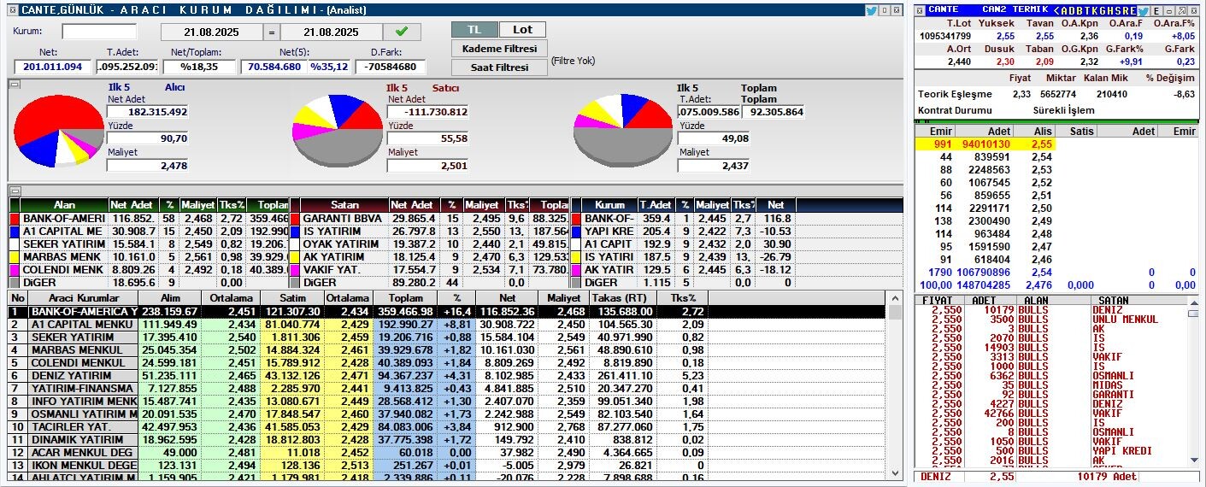Click VAKIF YAT. in the Satan table
This screenshot has height=487, width=1206.
pos(332,270)
